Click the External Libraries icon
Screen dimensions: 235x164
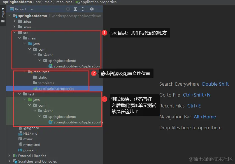[15, 156]
